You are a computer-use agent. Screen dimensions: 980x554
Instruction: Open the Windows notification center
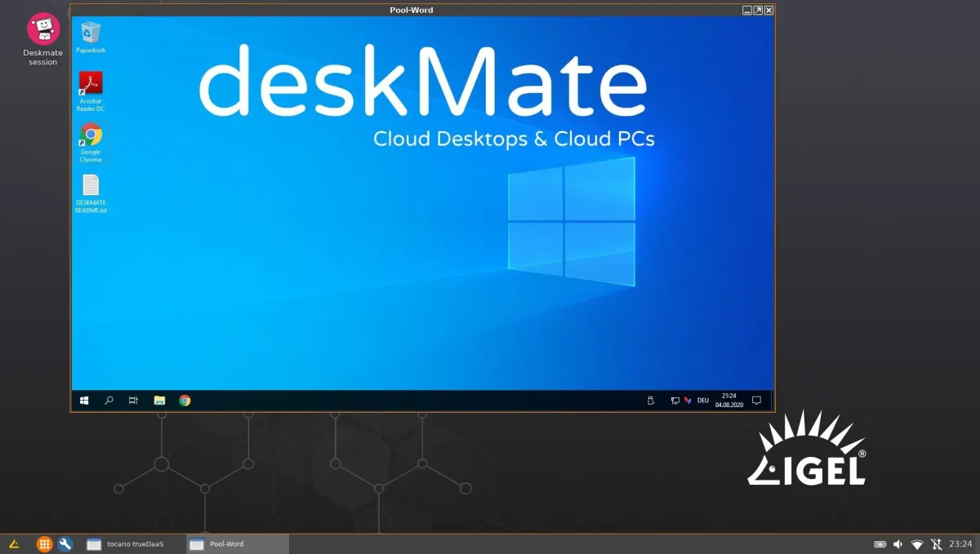tap(756, 401)
